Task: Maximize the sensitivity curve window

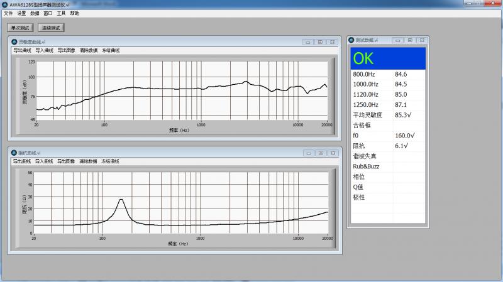Action: coord(320,42)
